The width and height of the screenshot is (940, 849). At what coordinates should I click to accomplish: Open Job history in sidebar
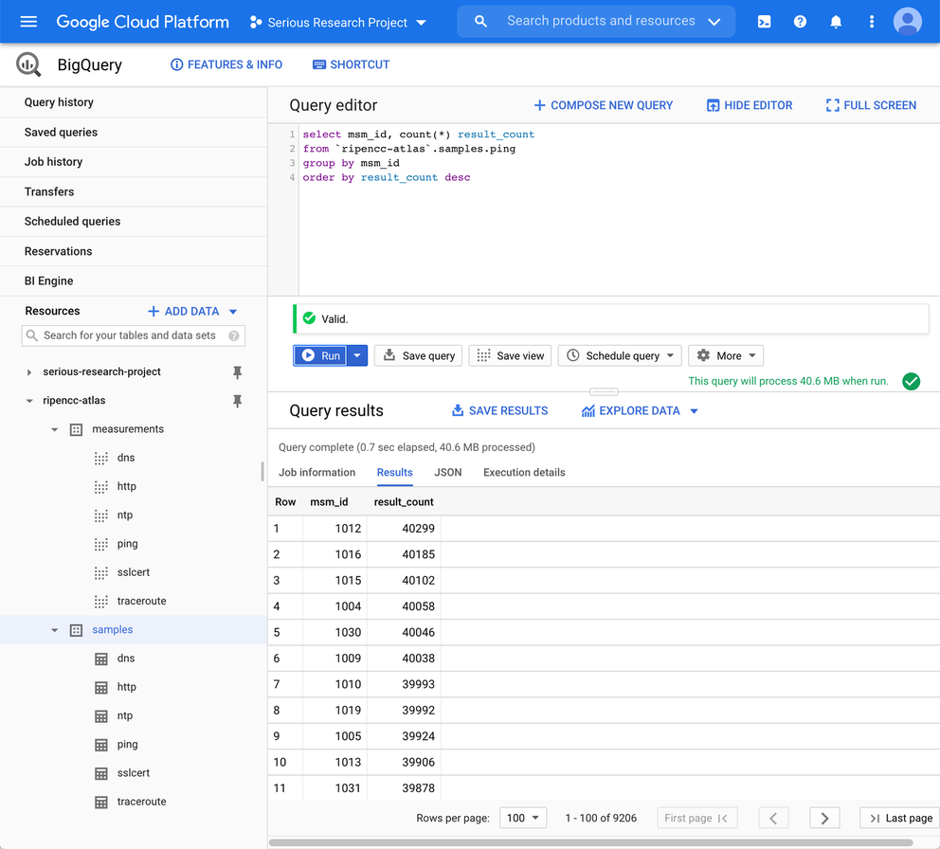(133, 162)
